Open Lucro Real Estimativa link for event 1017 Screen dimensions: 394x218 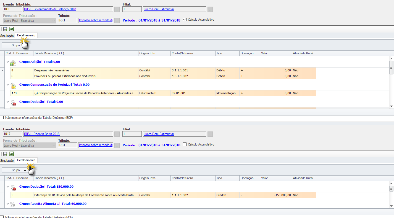tap(159, 134)
